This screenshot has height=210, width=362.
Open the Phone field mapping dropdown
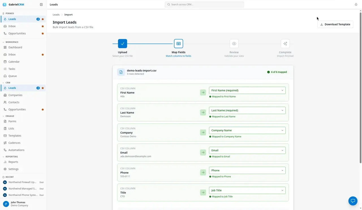[247, 170]
